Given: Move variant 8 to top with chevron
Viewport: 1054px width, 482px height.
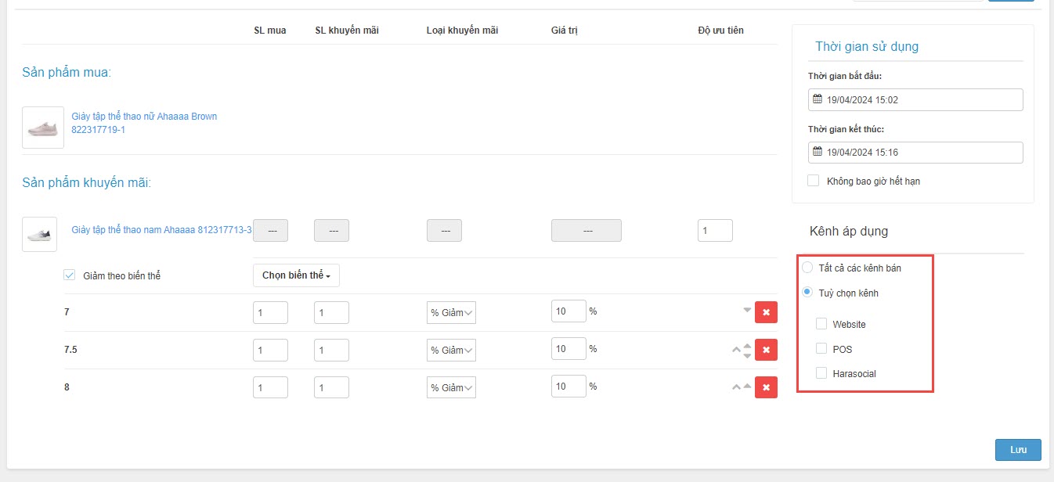Looking at the screenshot, I should tap(736, 387).
